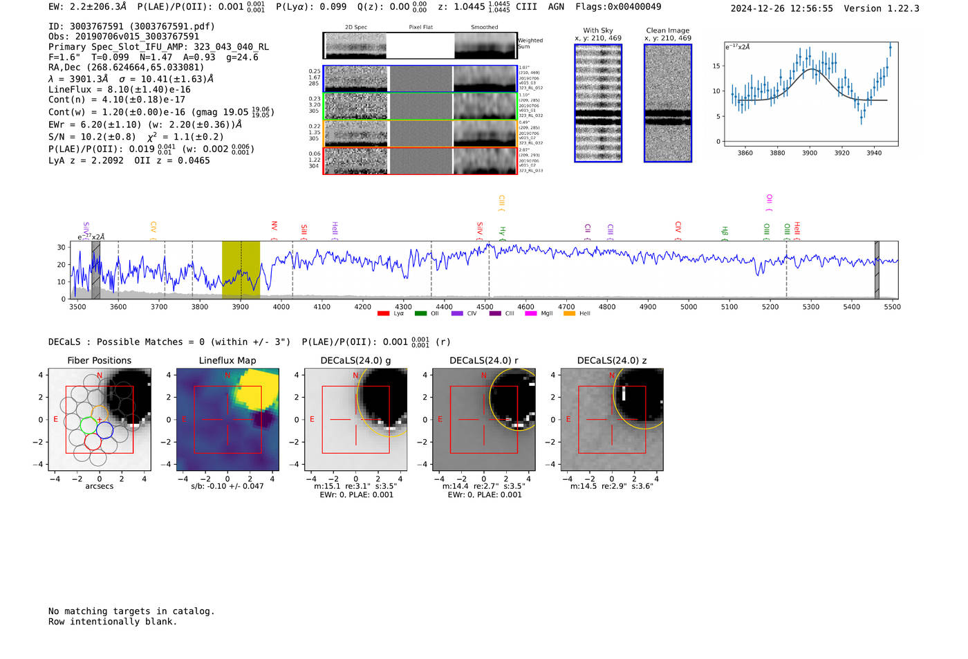Select the red-bordered Smoothed fiber cutout
This screenshot has height=659, width=968.
pos(485,161)
